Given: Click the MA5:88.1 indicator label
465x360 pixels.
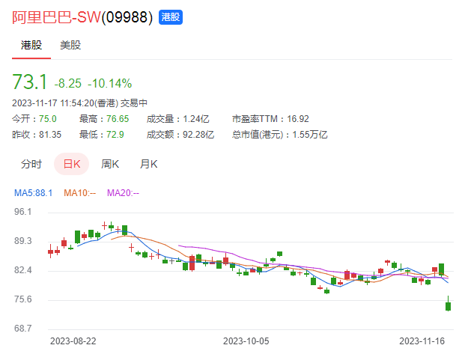Looking at the screenshot, I should pos(33,193).
